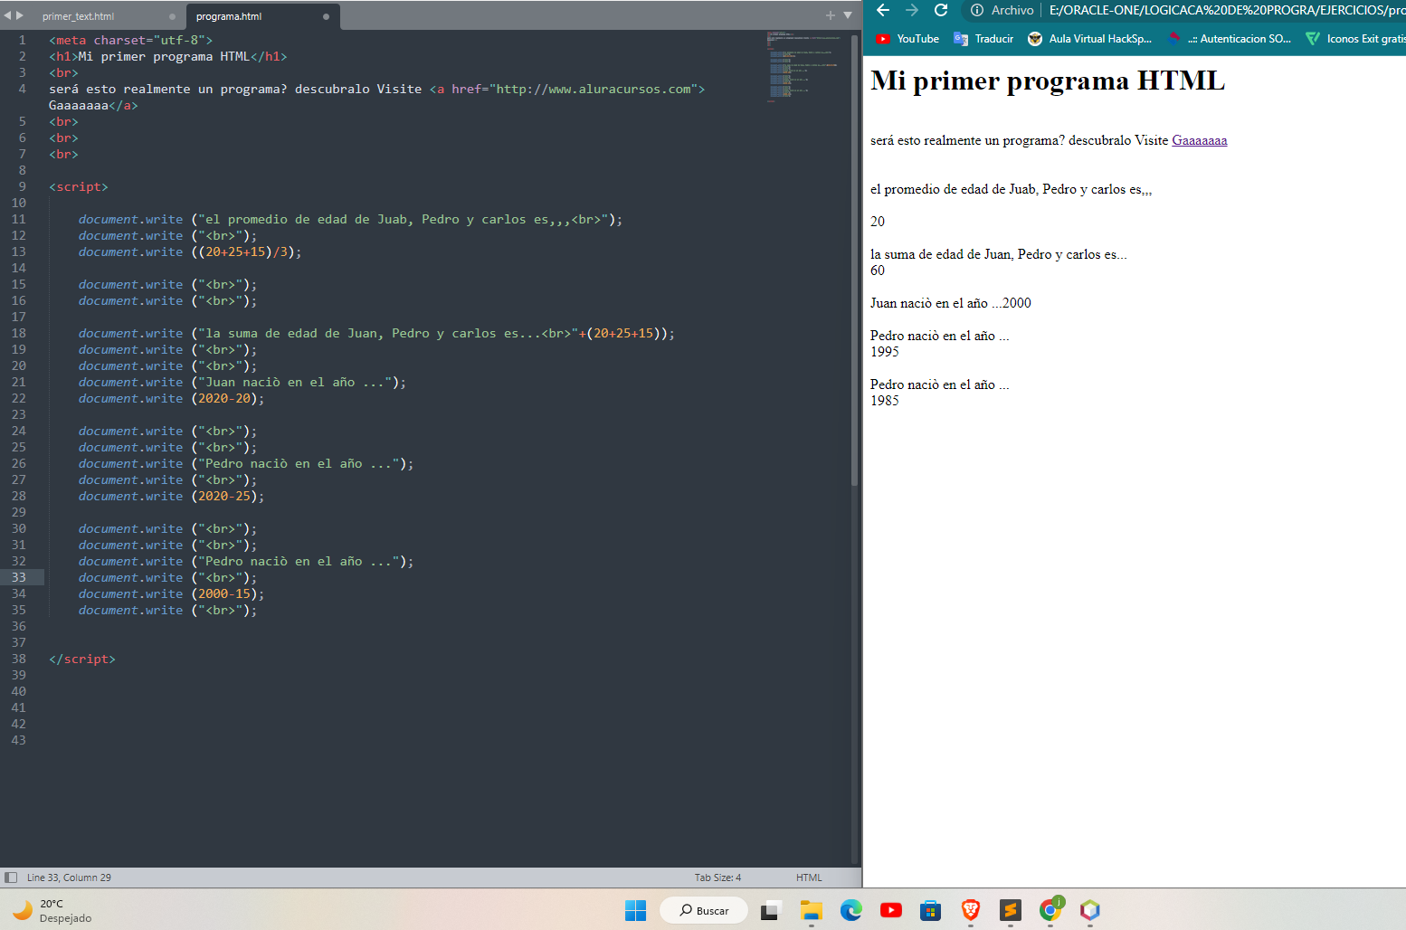Click the '(2020-25)' code line
The height and width of the screenshot is (930, 1406).
[x=171, y=496]
